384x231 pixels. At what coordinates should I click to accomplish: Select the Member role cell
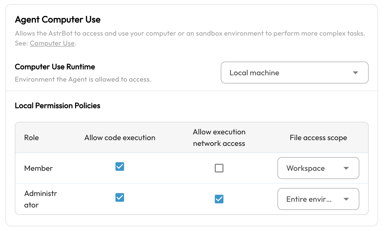(x=39, y=168)
